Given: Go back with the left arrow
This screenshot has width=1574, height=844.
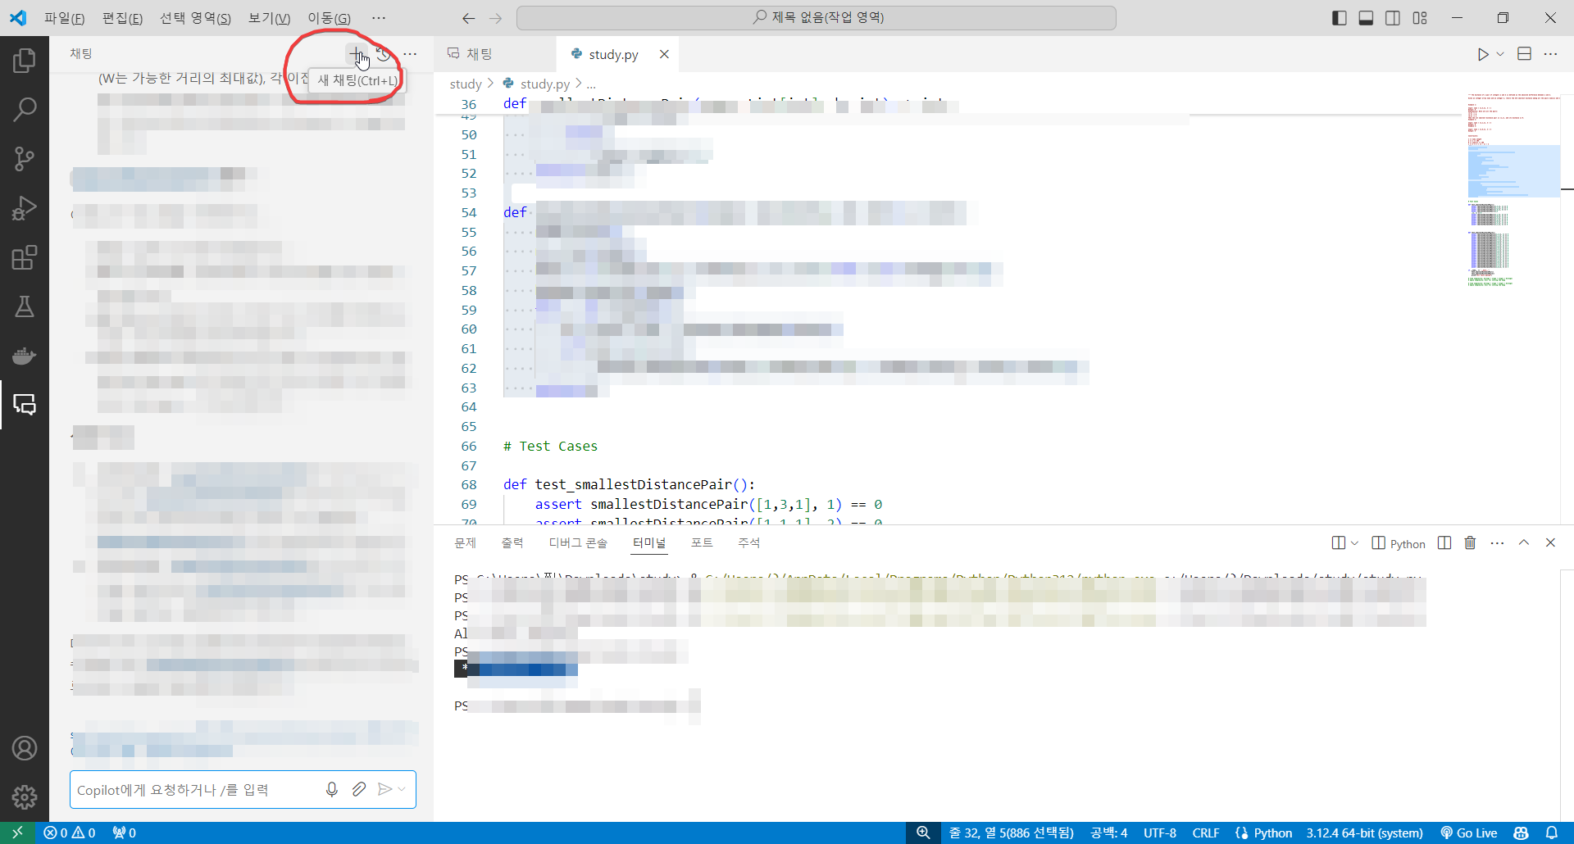Looking at the screenshot, I should click(x=468, y=18).
